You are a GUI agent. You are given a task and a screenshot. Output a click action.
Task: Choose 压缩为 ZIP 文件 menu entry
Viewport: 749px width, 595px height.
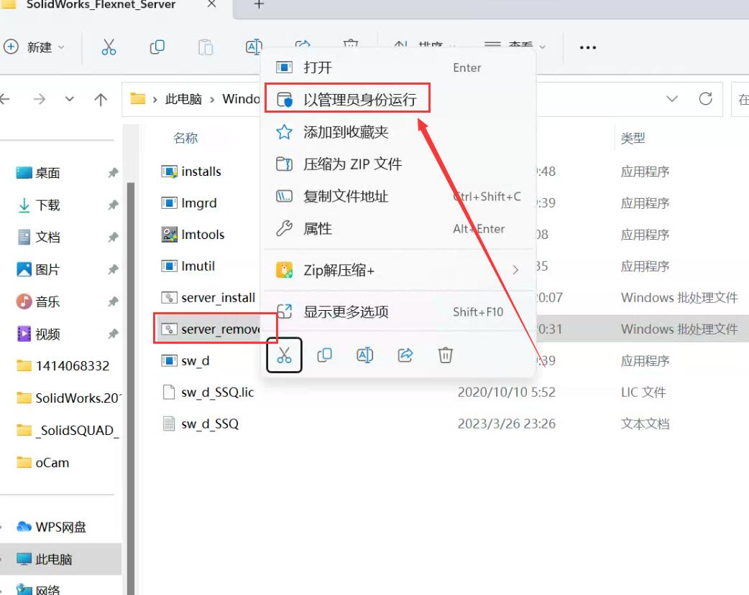(352, 164)
